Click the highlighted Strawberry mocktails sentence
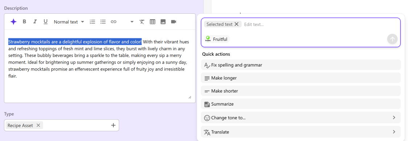The image size is (408, 141). [75, 42]
